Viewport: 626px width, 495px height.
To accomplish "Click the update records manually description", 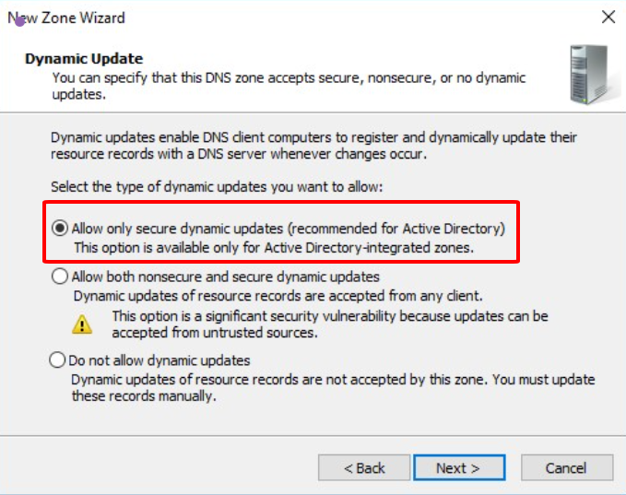I will pos(333,388).
